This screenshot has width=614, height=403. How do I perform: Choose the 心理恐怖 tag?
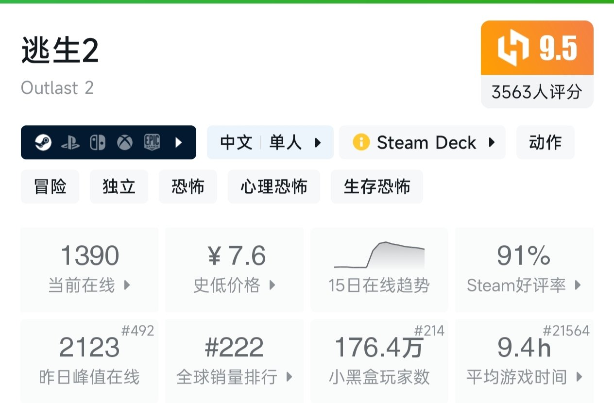[x=274, y=186]
